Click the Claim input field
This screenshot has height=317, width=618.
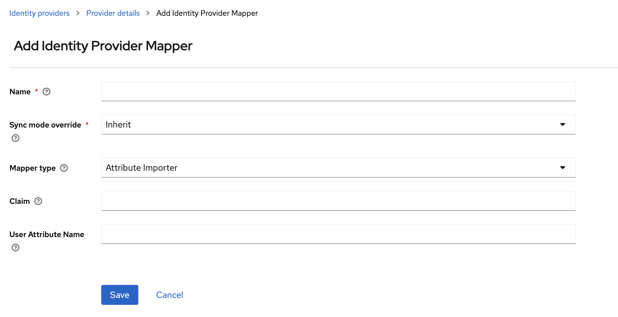[338, 201]
